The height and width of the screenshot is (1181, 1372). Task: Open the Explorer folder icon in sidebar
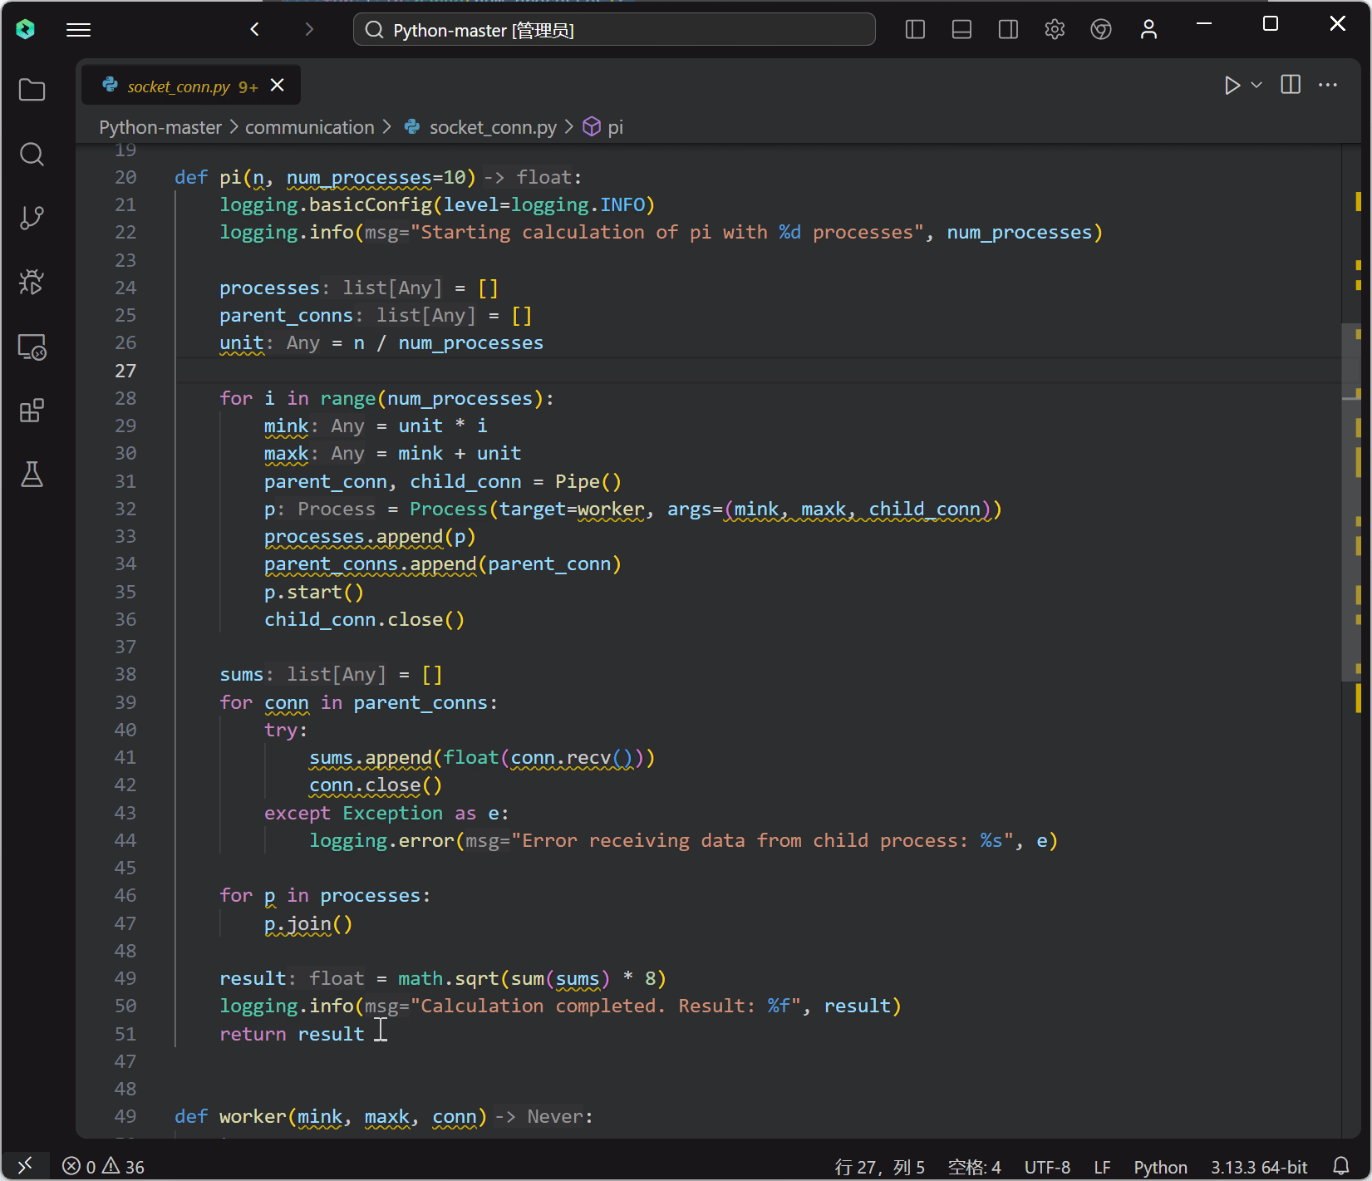click(x=32, y=90)
